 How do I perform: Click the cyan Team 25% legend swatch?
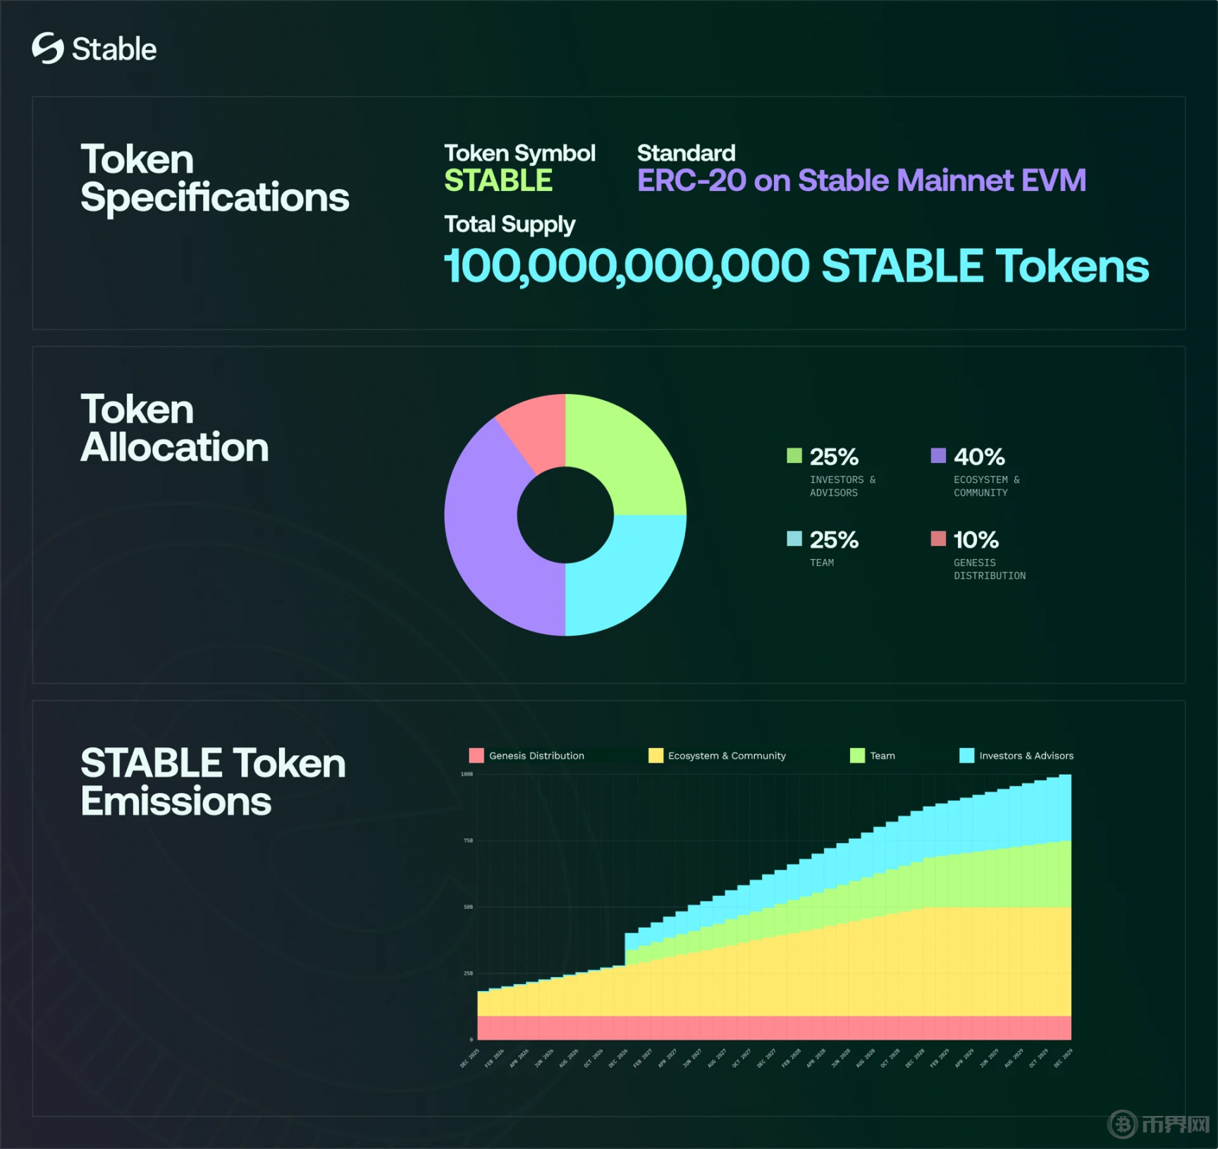click(794, 539)
